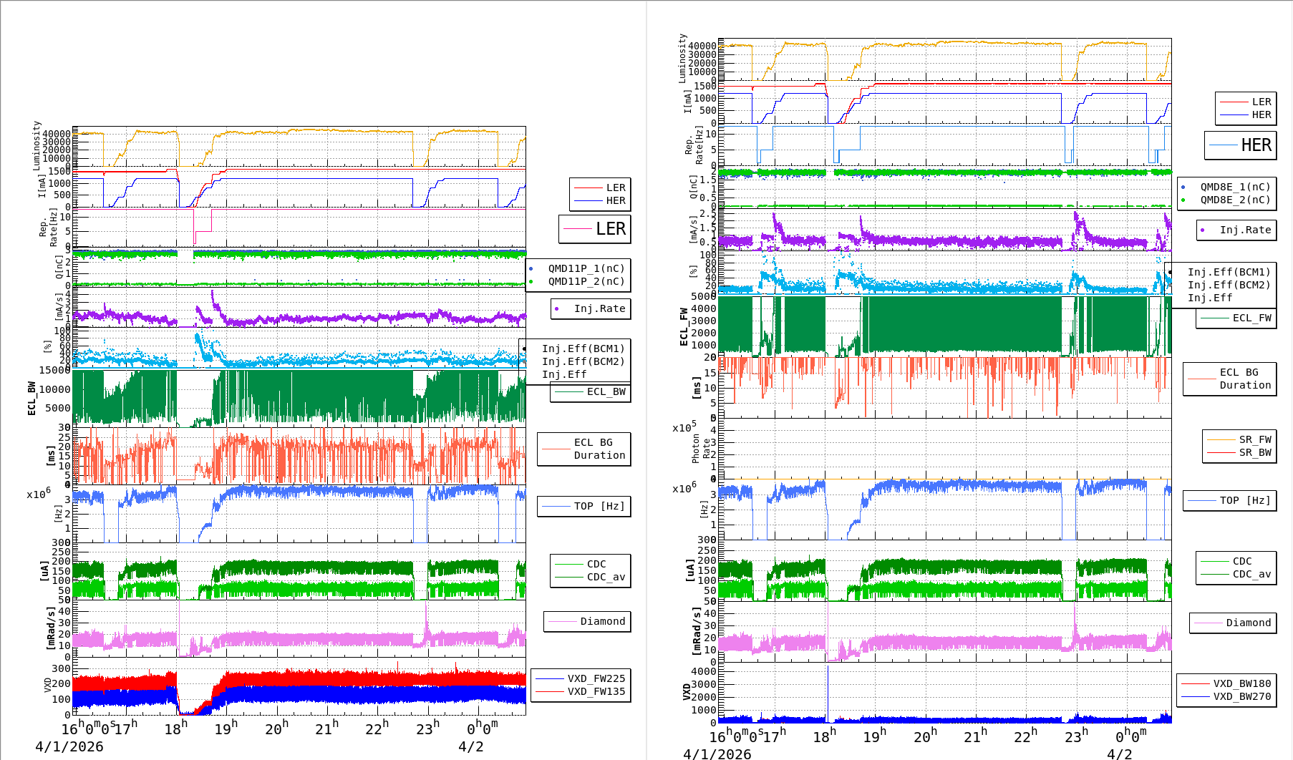
Task: Click the VXD_BW270 legend entry
Action: pos(1241,696)
